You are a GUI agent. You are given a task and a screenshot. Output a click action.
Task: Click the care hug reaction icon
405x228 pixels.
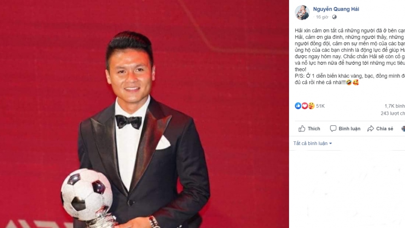[x=311, y=106]
